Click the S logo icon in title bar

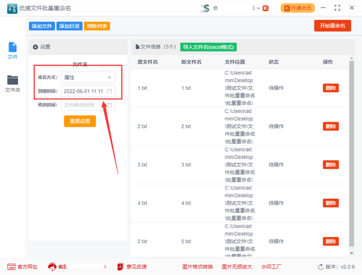205,8
